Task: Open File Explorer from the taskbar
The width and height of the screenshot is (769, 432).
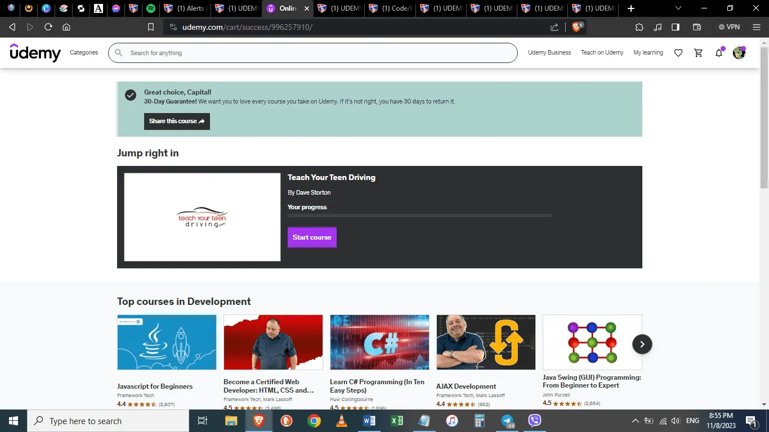Action: click(231, 421)
